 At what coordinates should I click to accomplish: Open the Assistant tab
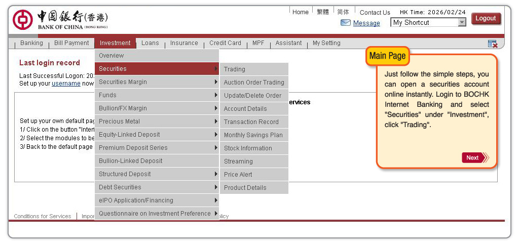pyautogui.click(x=288, y=43)
